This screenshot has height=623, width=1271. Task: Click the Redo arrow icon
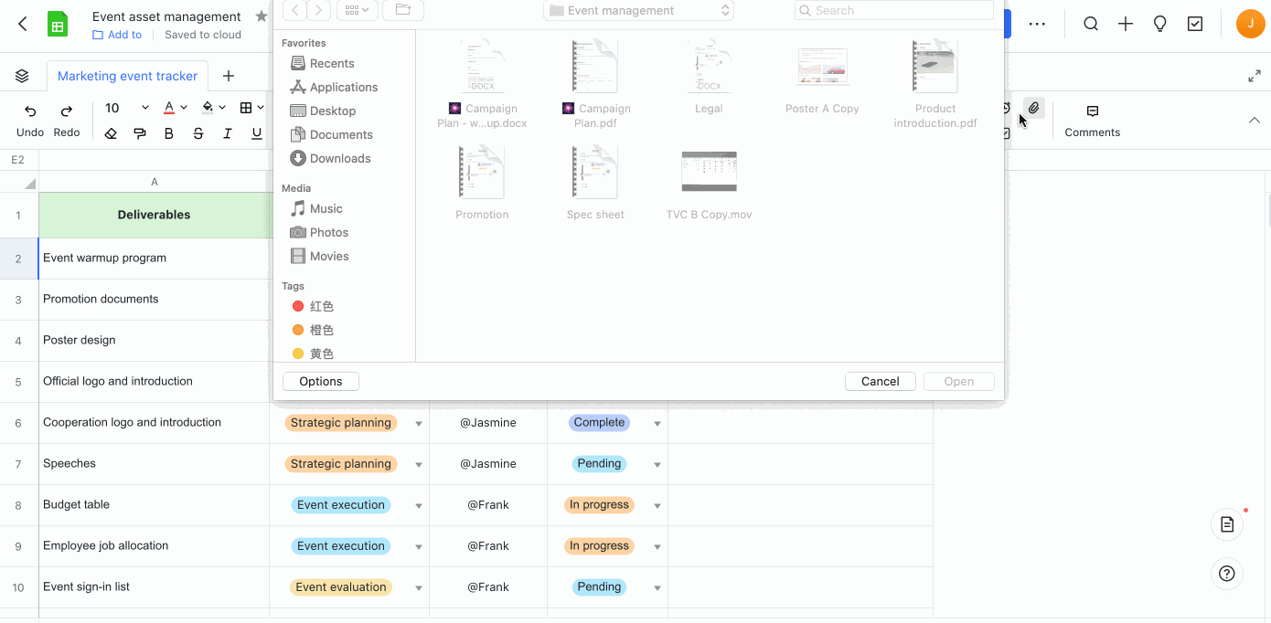tap(66, 111)
